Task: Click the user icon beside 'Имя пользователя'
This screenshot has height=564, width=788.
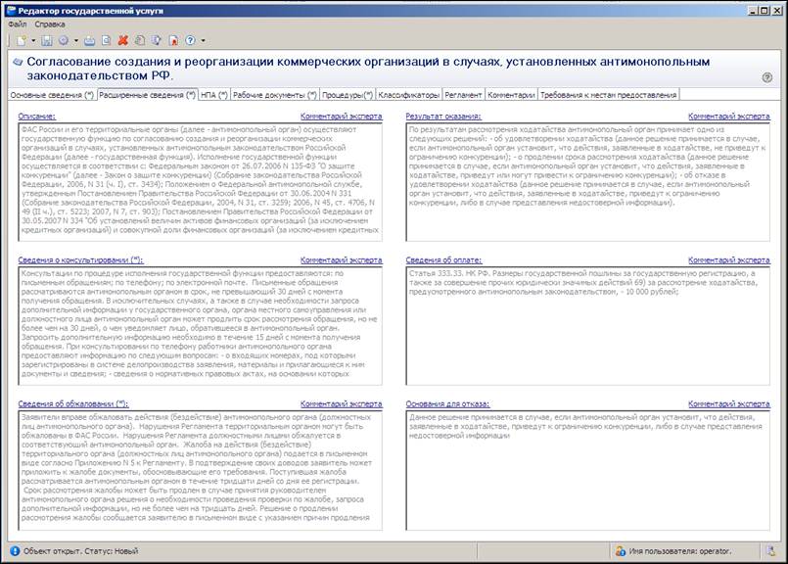Action: (x=621, y=551)
